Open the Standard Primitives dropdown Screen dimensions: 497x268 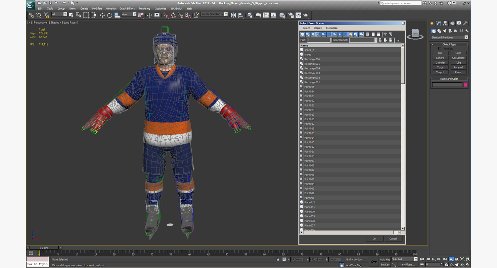point(449,38)
